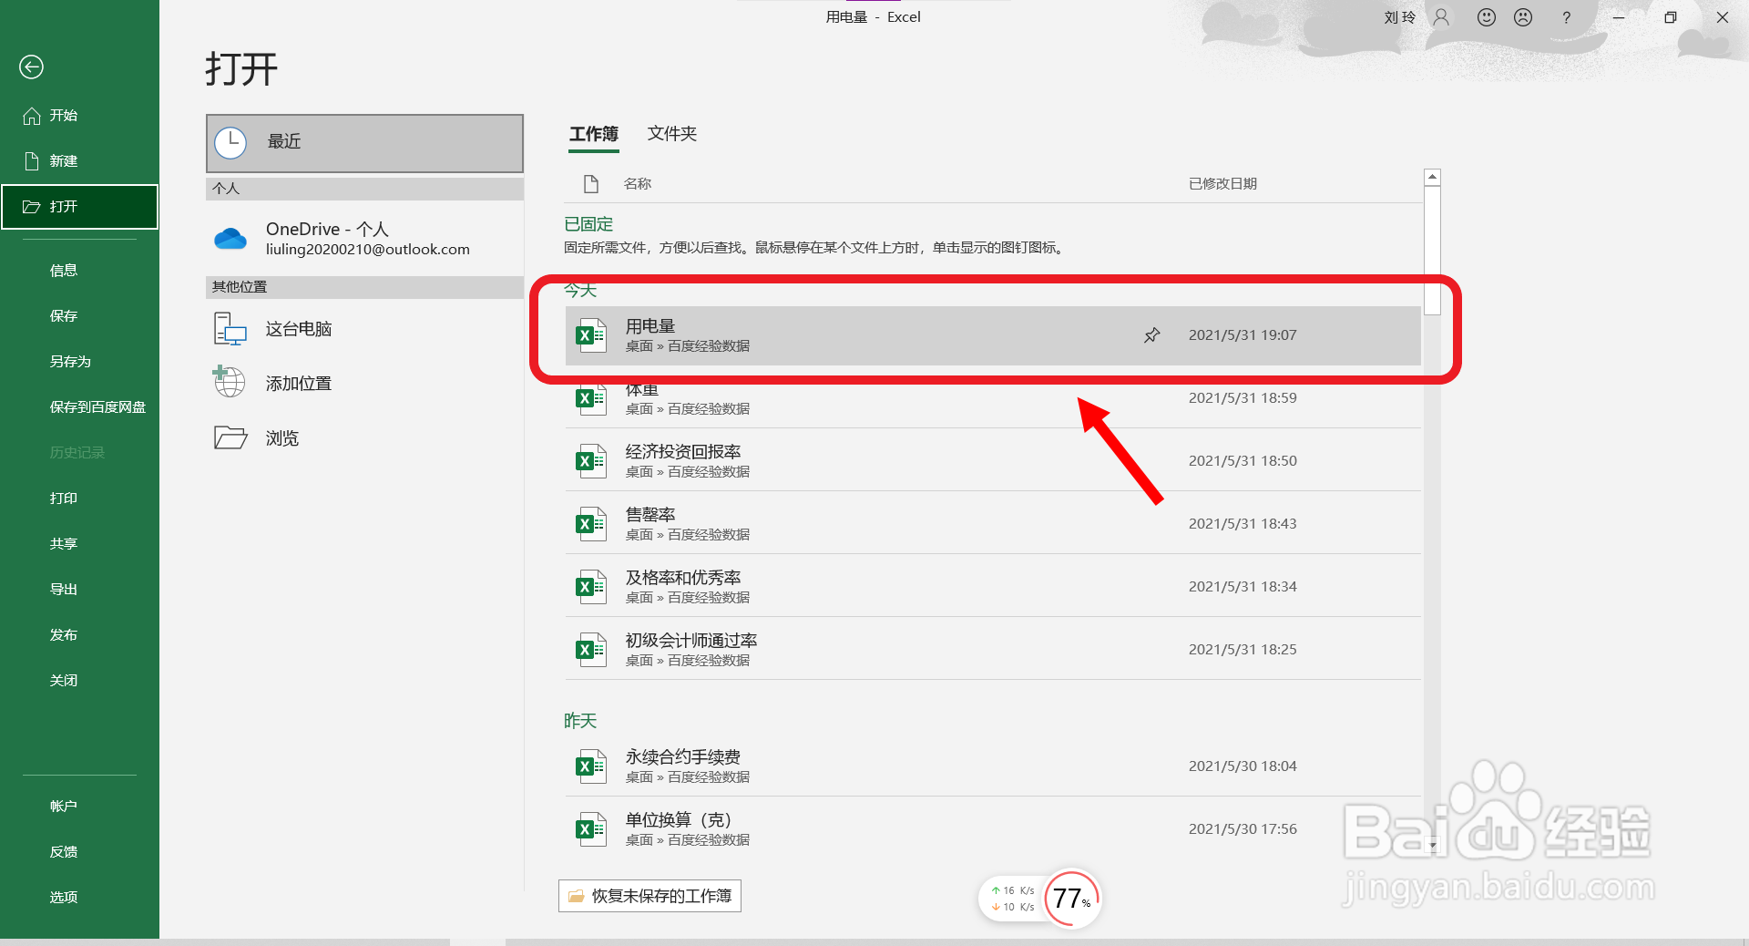Open the 经济投资回报率 workbook

[x=993, y=461]
